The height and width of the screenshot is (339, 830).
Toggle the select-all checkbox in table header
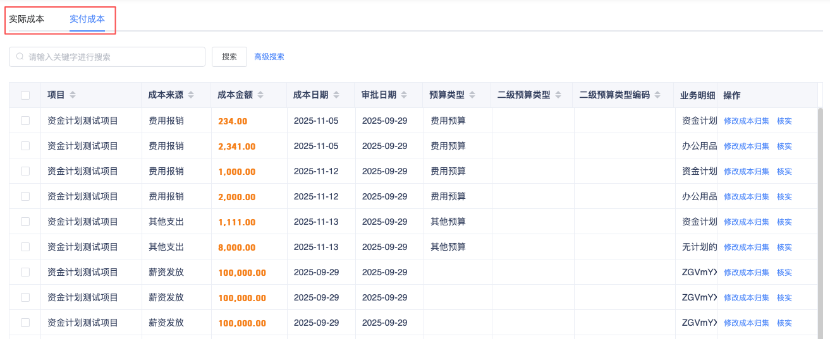pyautogui.click(x=25, y=95)
